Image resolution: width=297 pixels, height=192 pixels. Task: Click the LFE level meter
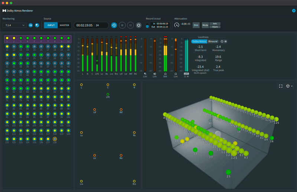[97, 55]
